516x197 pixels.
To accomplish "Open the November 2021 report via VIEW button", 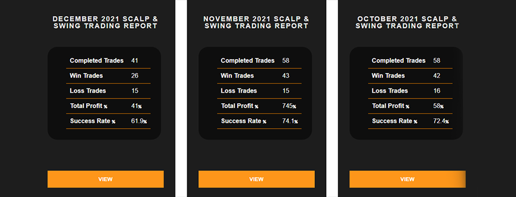I will pyautogui.click(x=256, y=179).
